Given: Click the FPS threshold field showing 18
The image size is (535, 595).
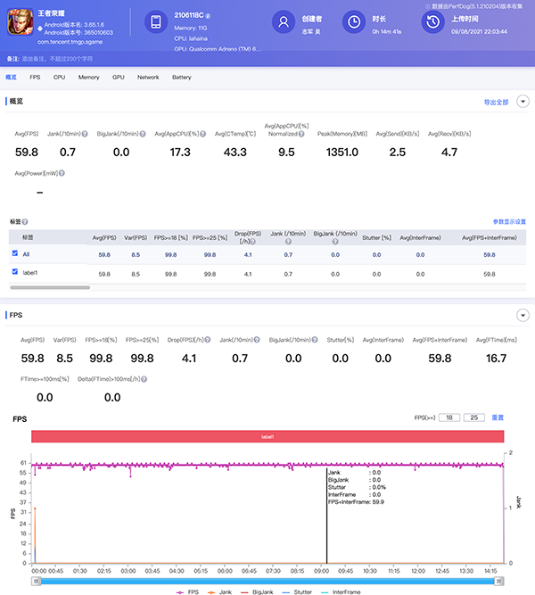Looking at the screenshot, I should pyautogui.click(x=450, y=417).
